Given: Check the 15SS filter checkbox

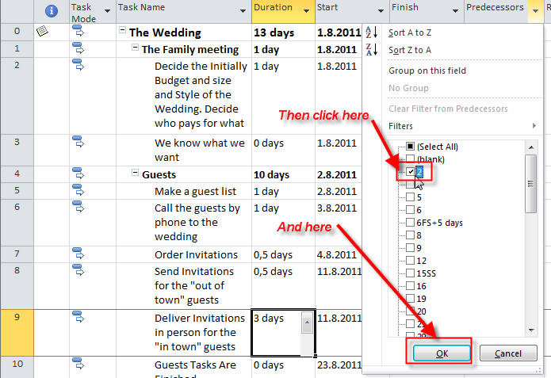Looking at the screenshot, I should click(410, 273).
